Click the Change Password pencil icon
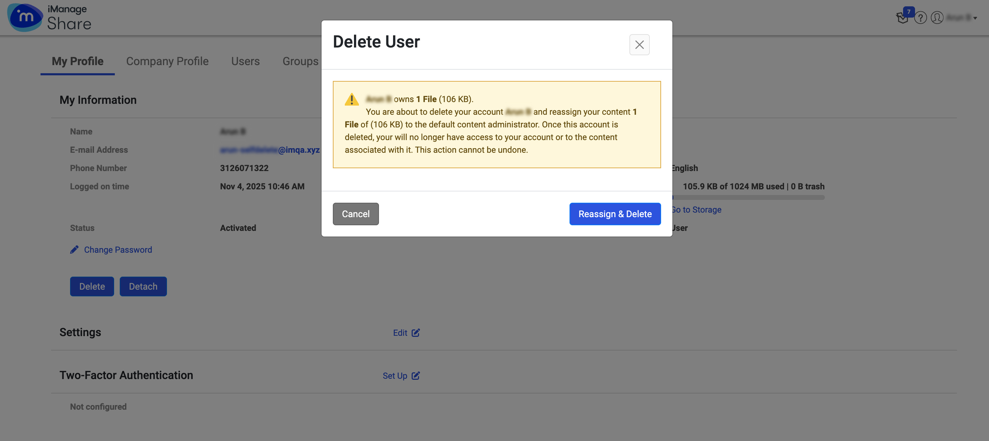 point(74,250)
